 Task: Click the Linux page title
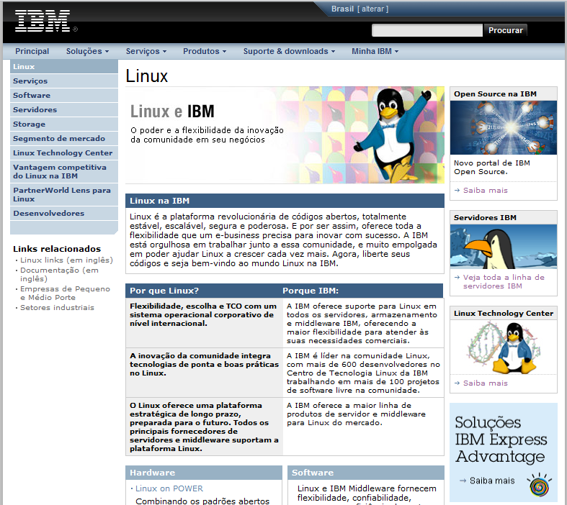click(147, 76)
